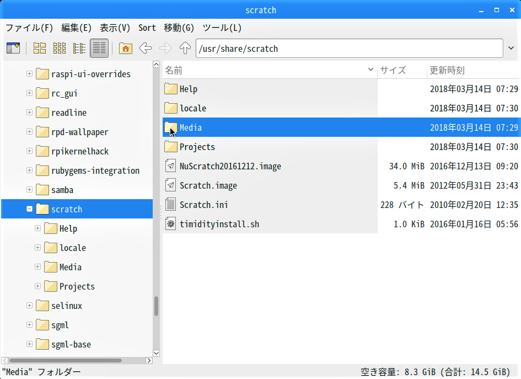The image size is (521, 379).
Task: Click the Scratch.image file icon
Action: 170,185
